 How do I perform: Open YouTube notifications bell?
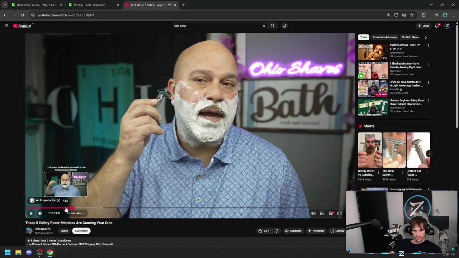click(x=437, y=26)
